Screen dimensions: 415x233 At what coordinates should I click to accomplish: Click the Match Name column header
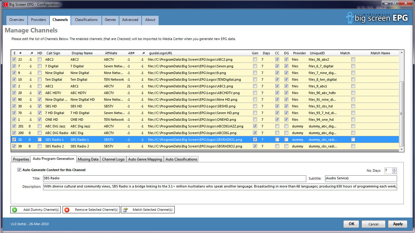click(x=380, y=53)
